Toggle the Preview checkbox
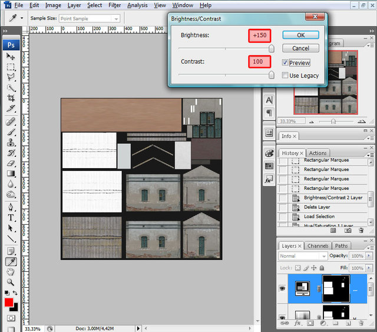Screen dimensions: 377x332 click(286, 63)
